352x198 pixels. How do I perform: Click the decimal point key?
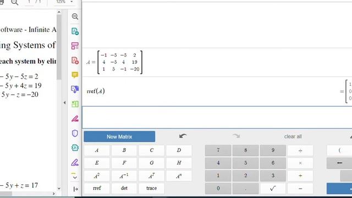coord(246,188)
